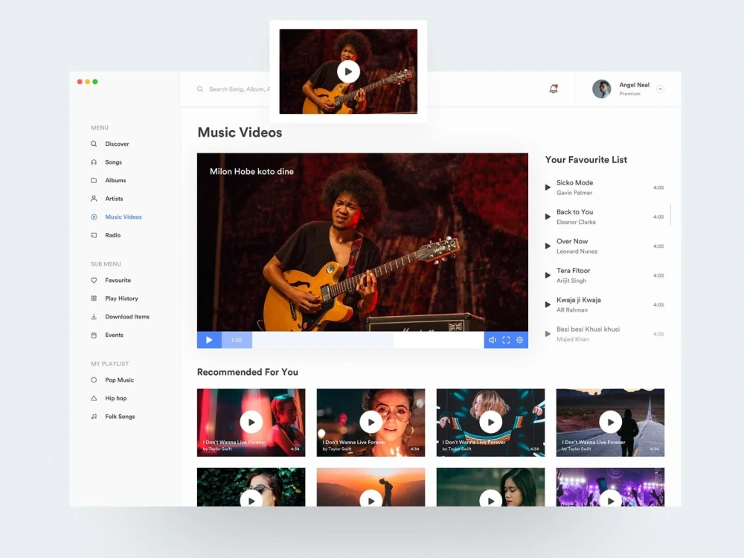Play Kwaja ji Kwaja track
Image resolution: width=744 pixels, height=558 pixels.
pyautogui.click(x=548, y=304)
